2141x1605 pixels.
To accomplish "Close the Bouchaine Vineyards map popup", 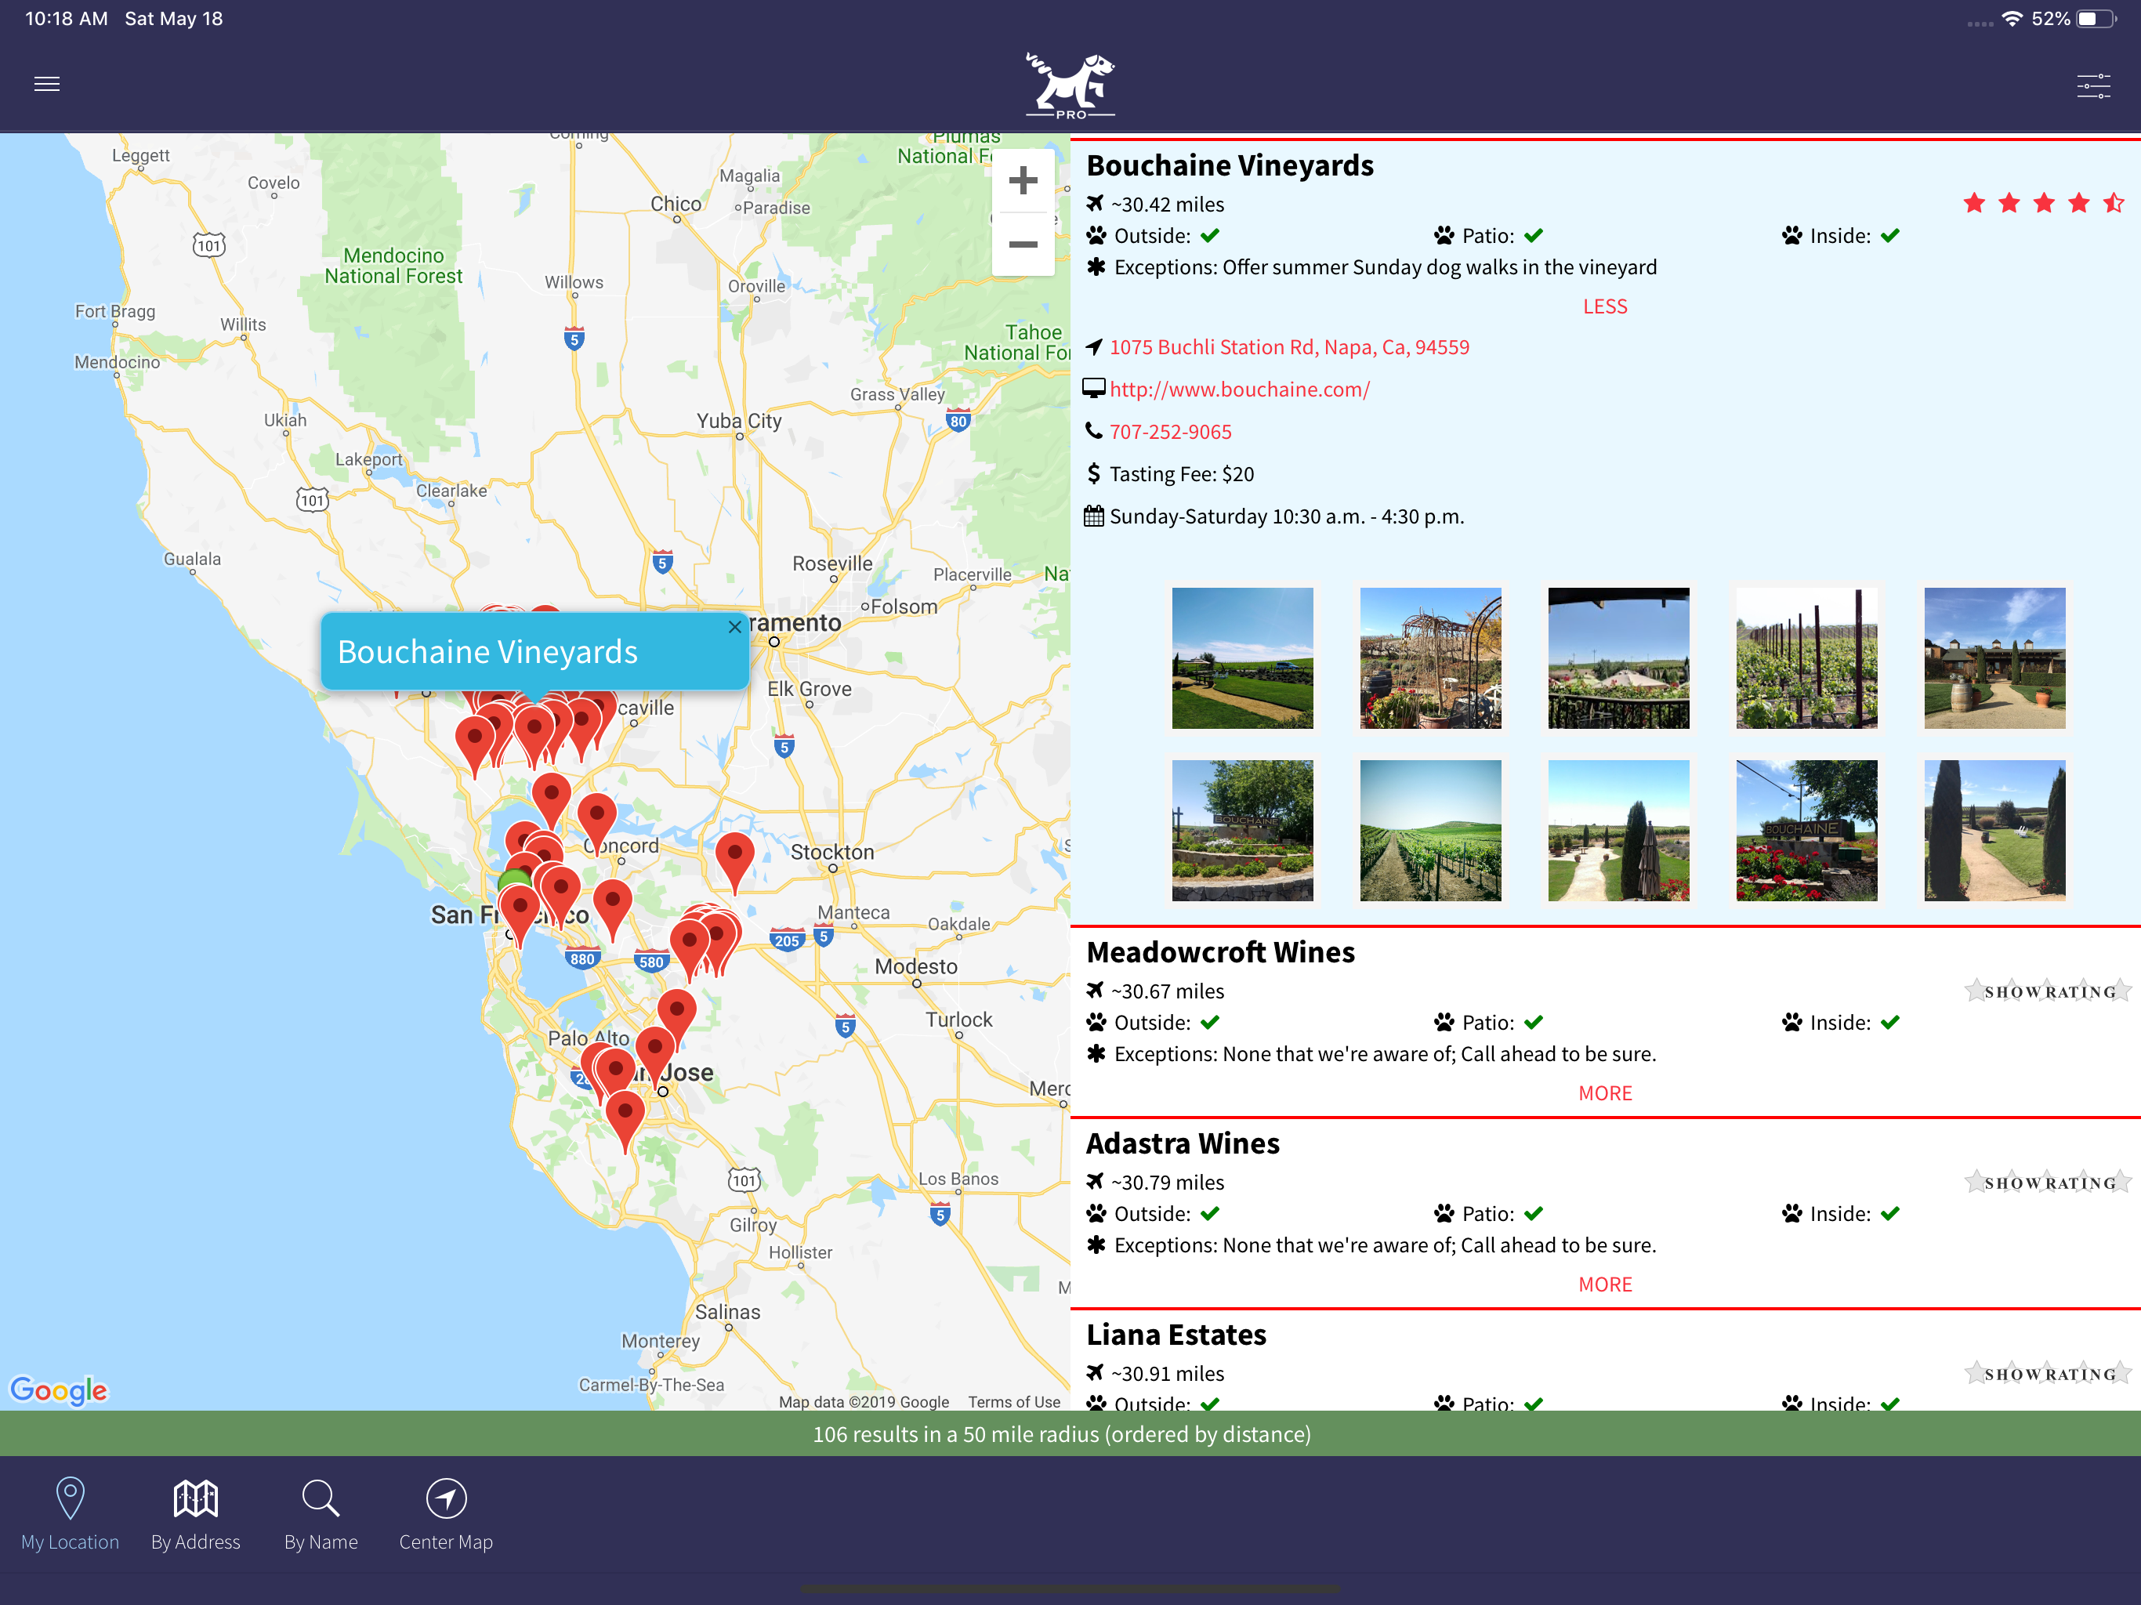I will 734,627.
